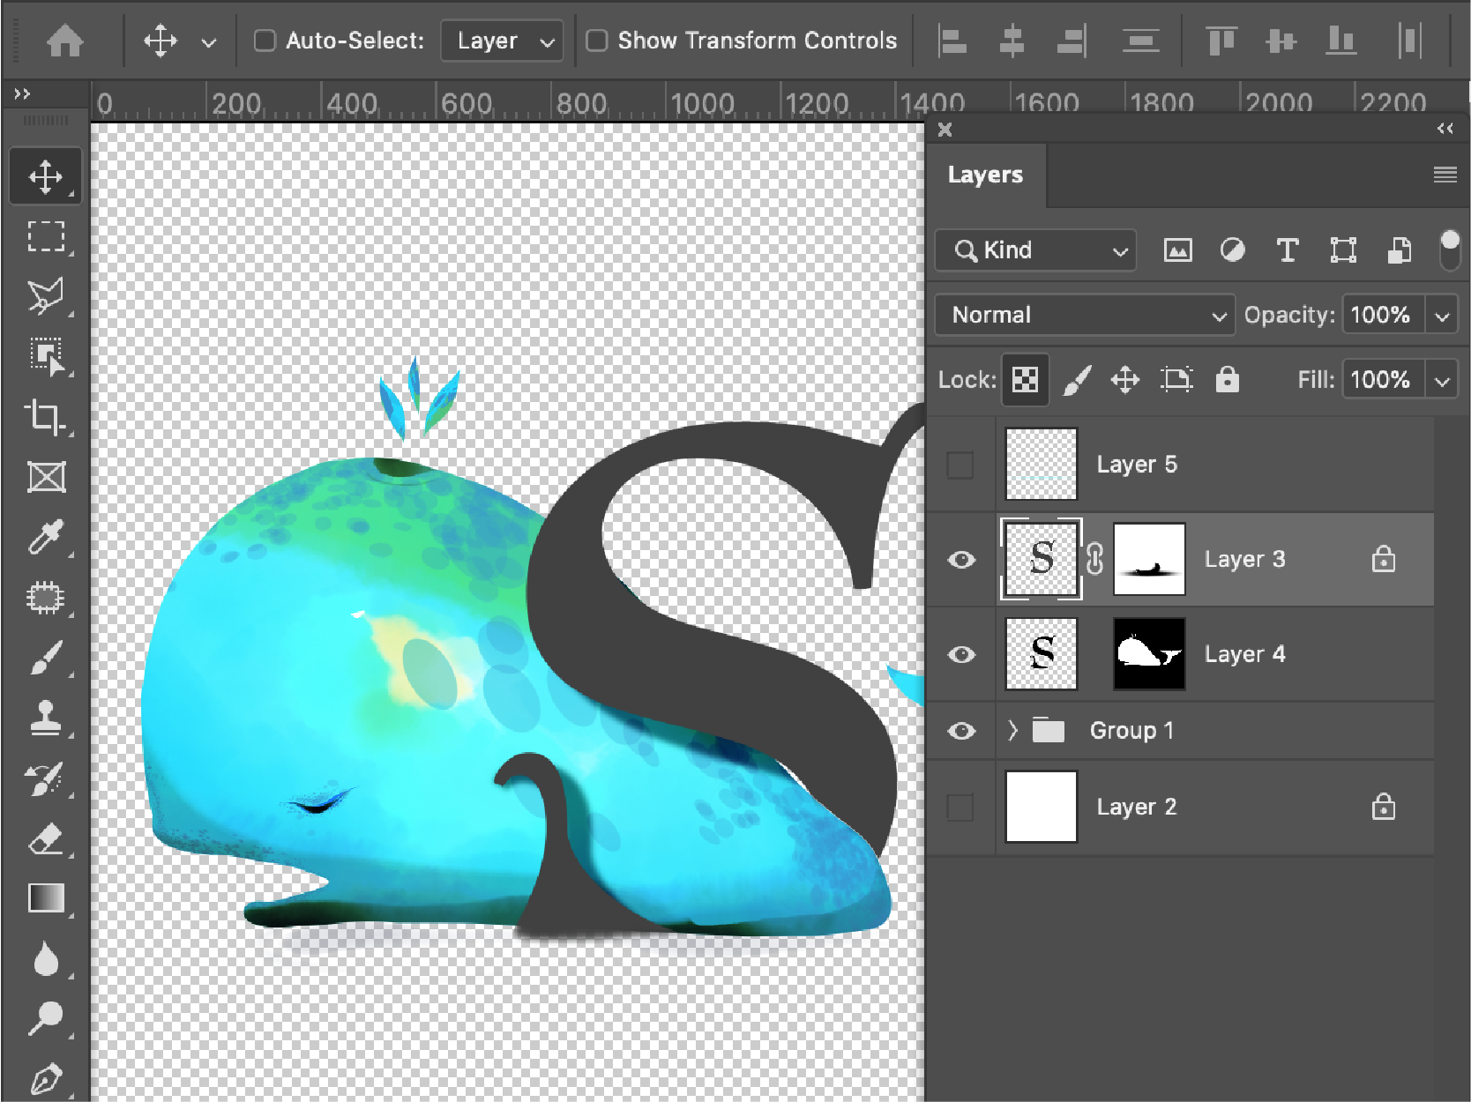Select the Eyedropper tool
This screenshot has width=1471, height=1102.
point(46,536)
